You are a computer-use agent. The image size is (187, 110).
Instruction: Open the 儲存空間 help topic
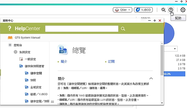(36, 73)
